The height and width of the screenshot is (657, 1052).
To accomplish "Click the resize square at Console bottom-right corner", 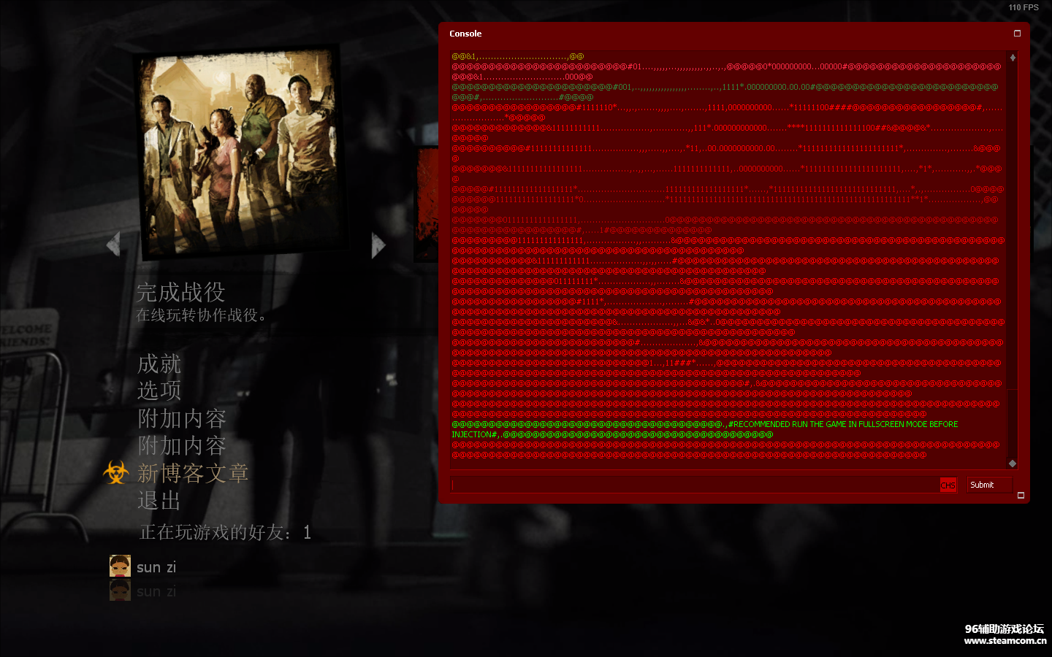I will tap(1021, 496).
